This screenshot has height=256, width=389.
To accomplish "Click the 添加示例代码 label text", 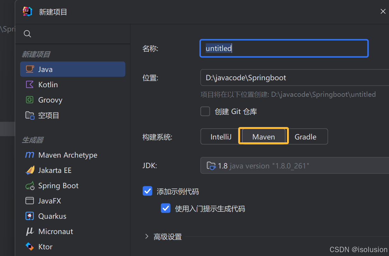I will point(178,191).
